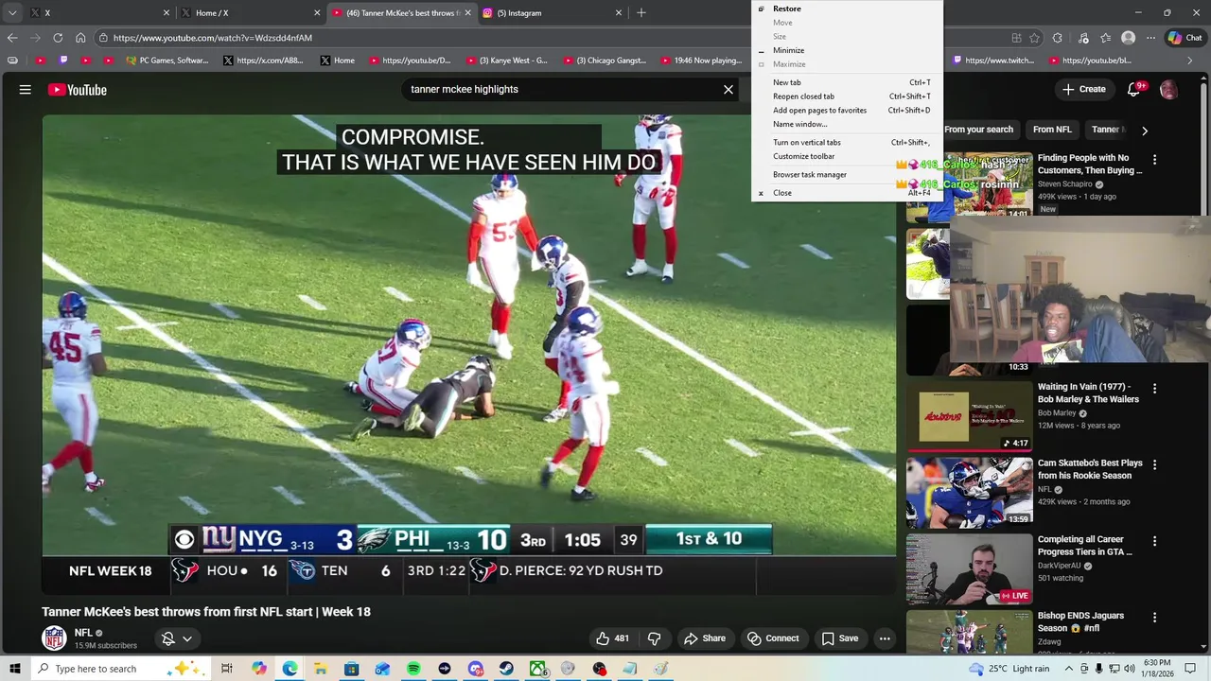1211x681 pixels.
Task: Reload the page with the refresh icon
Action: [x=58, y=38]
